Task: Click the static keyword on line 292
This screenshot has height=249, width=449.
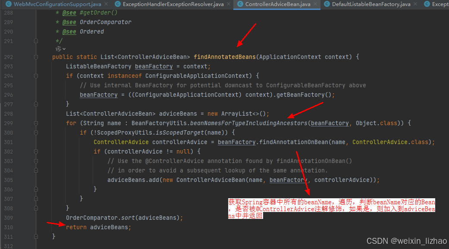Action: pyautogui.click(x=86, y=57)
